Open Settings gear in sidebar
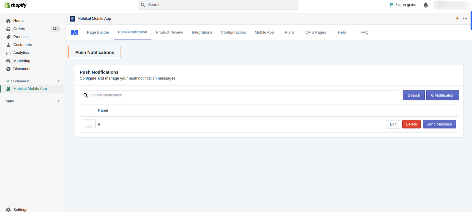The height and width of the screenshot is (212, 472). (8, 210)
